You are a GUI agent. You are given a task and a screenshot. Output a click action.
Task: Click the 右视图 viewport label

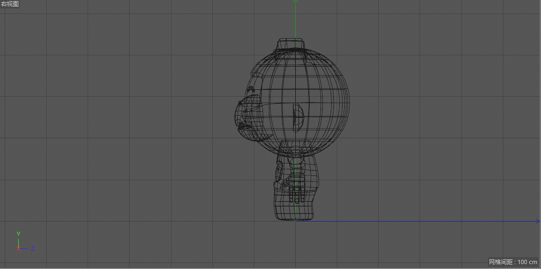[x=10, y=4]
